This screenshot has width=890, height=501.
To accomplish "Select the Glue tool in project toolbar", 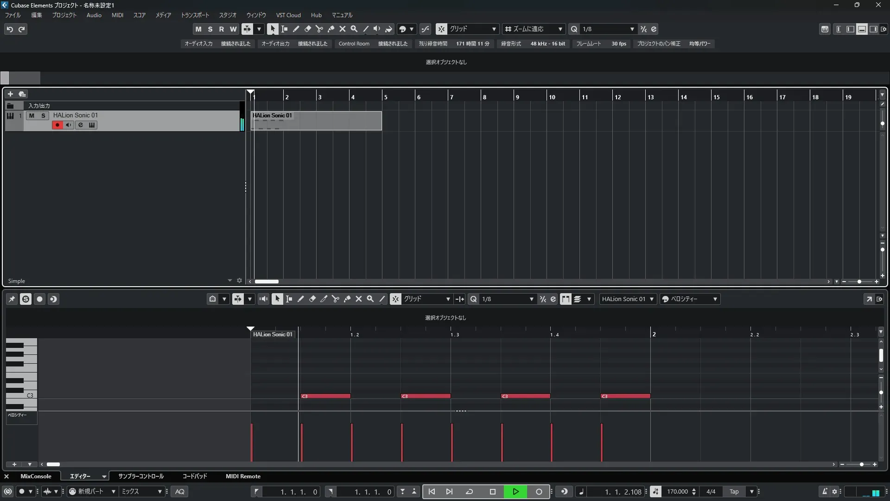I will pos(331,29).
